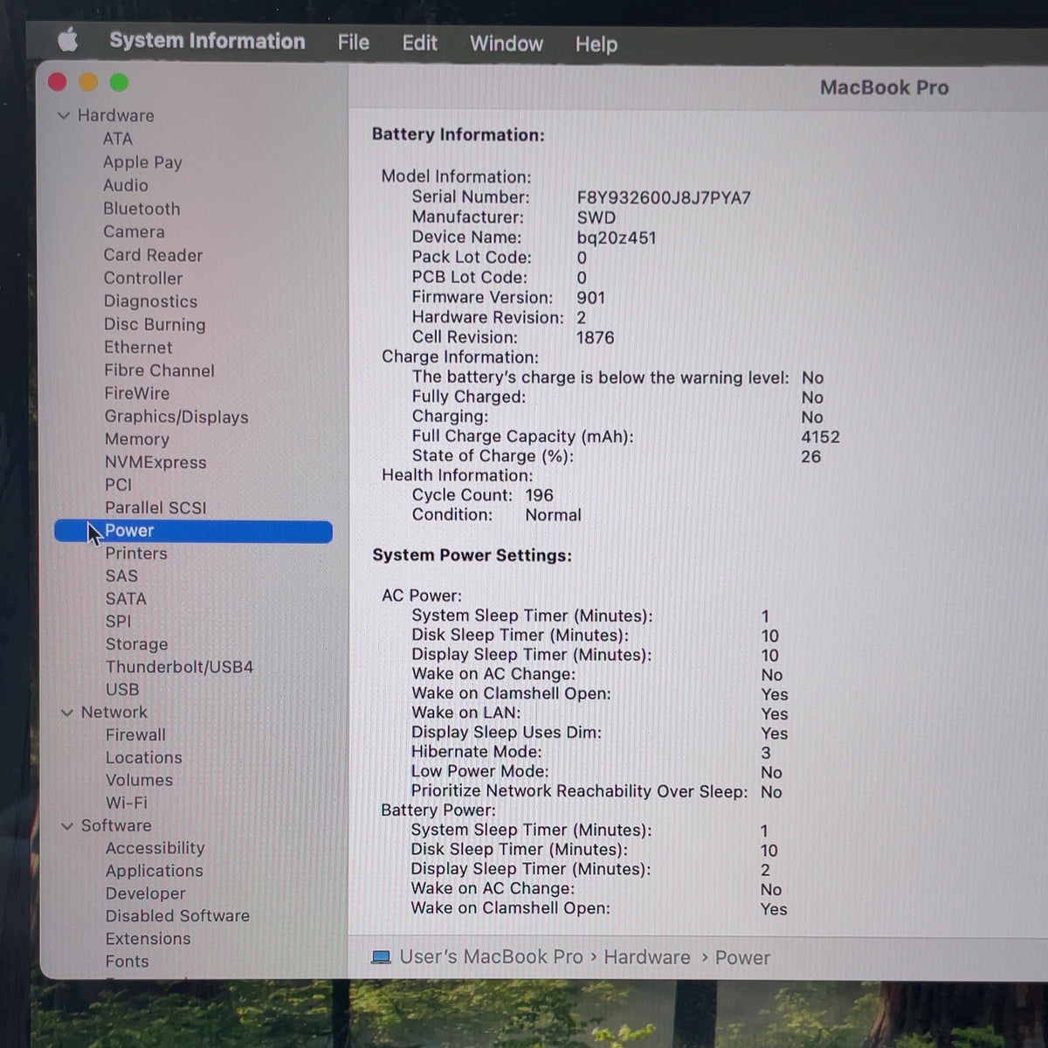1048x1048 pixels.
Task: Collapse the Software section
Action: (x=67, y=826)
